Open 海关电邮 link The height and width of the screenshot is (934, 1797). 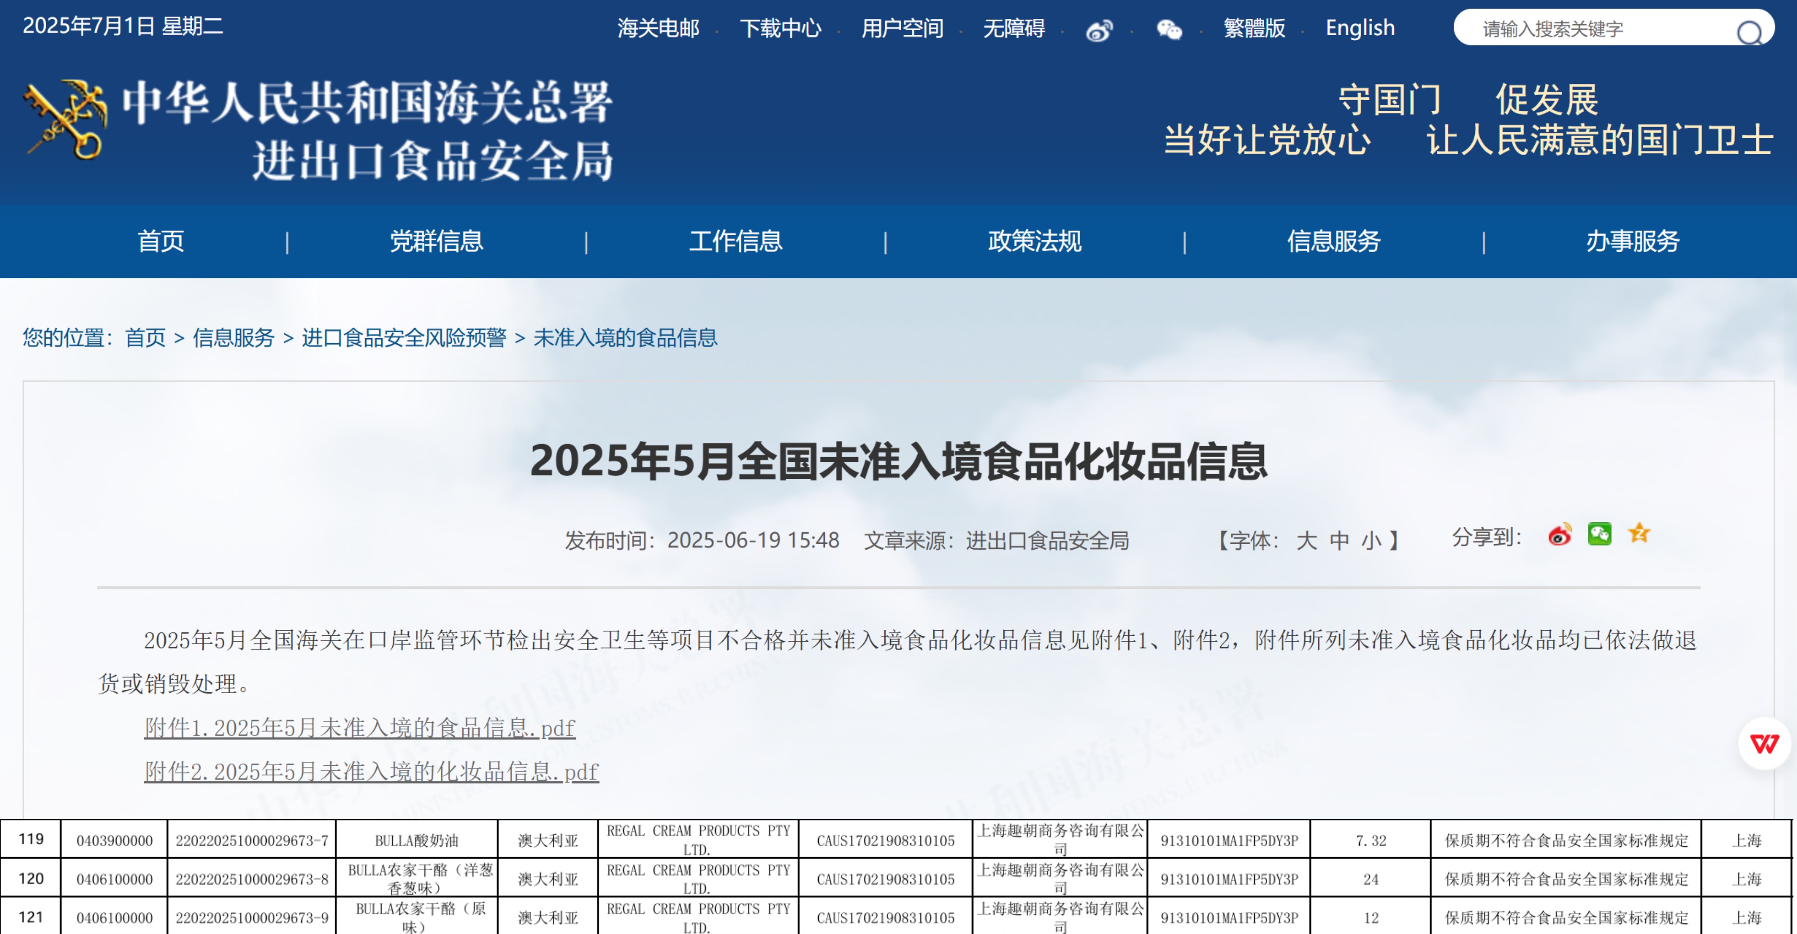coord(658,29)
